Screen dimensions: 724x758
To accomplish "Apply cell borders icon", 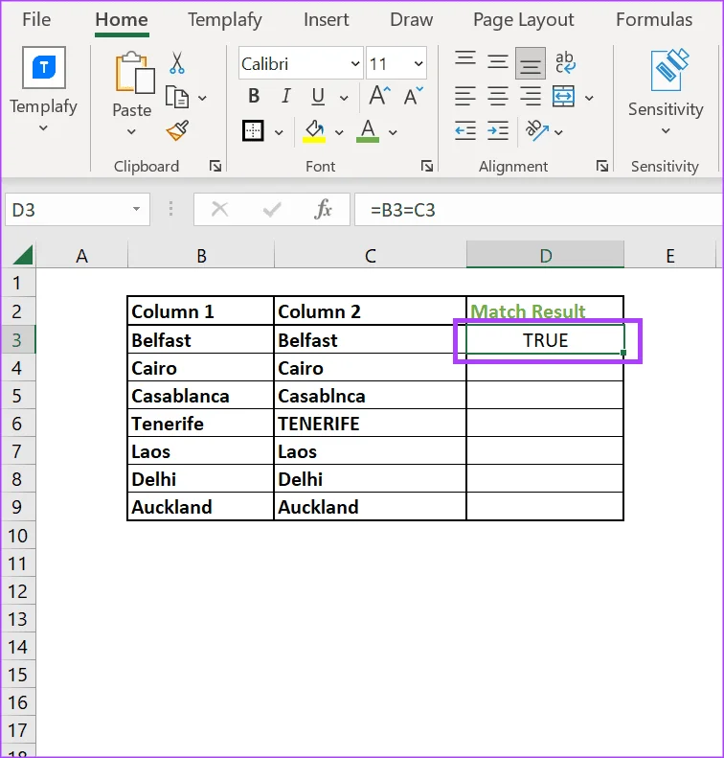I will [x=253, y=130].
